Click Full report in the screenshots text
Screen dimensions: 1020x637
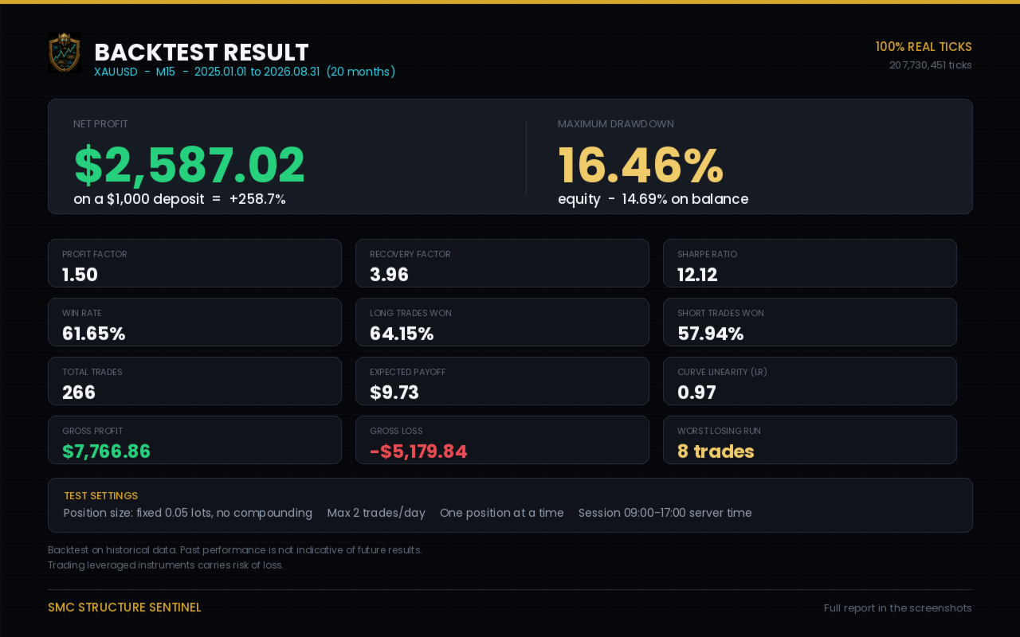[898, 608]
